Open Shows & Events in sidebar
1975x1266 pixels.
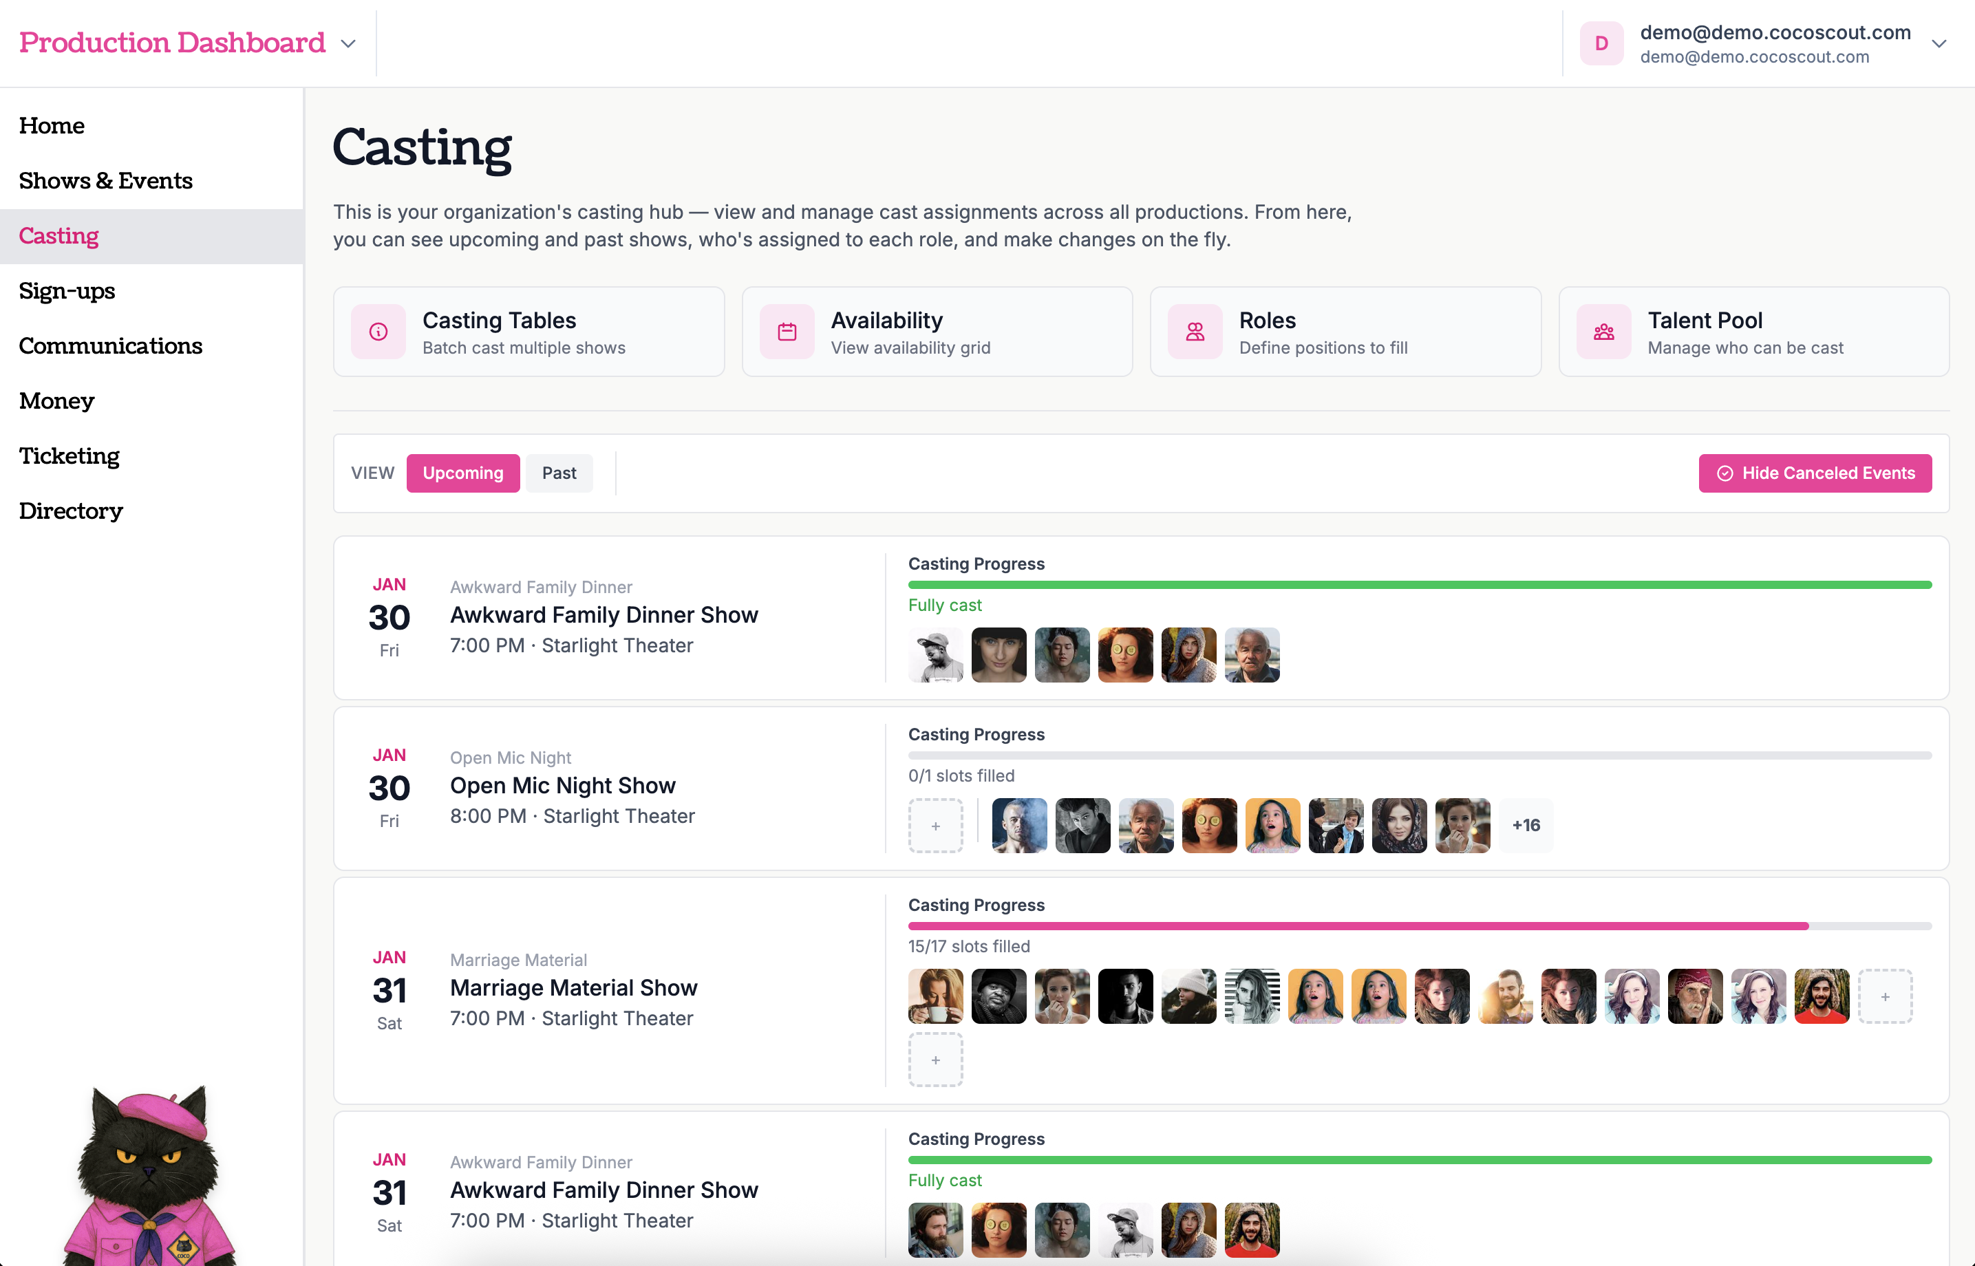pos(106,181)
